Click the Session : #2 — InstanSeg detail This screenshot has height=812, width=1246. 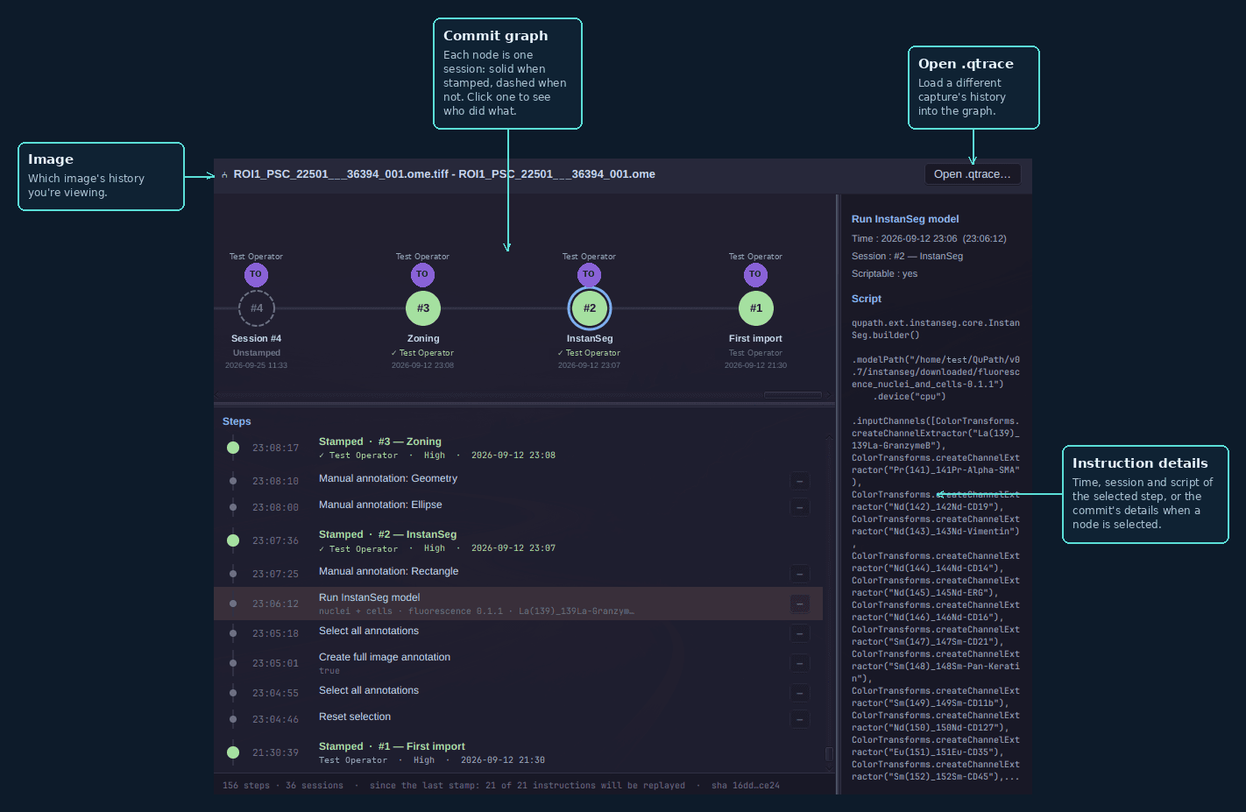coord(907,256)
